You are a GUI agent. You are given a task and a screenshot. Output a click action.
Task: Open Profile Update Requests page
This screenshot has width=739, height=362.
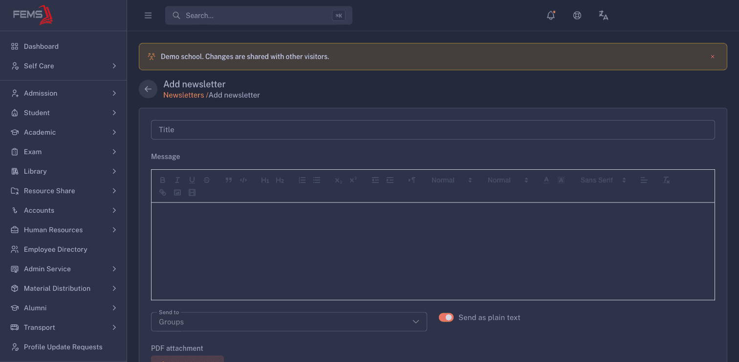click(64, 347)
